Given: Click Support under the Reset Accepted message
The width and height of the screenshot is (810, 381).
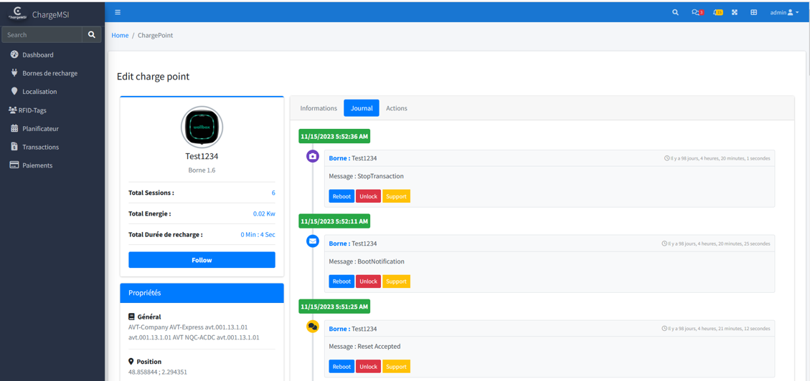Looking at the screenshot, I should (396, 367).
